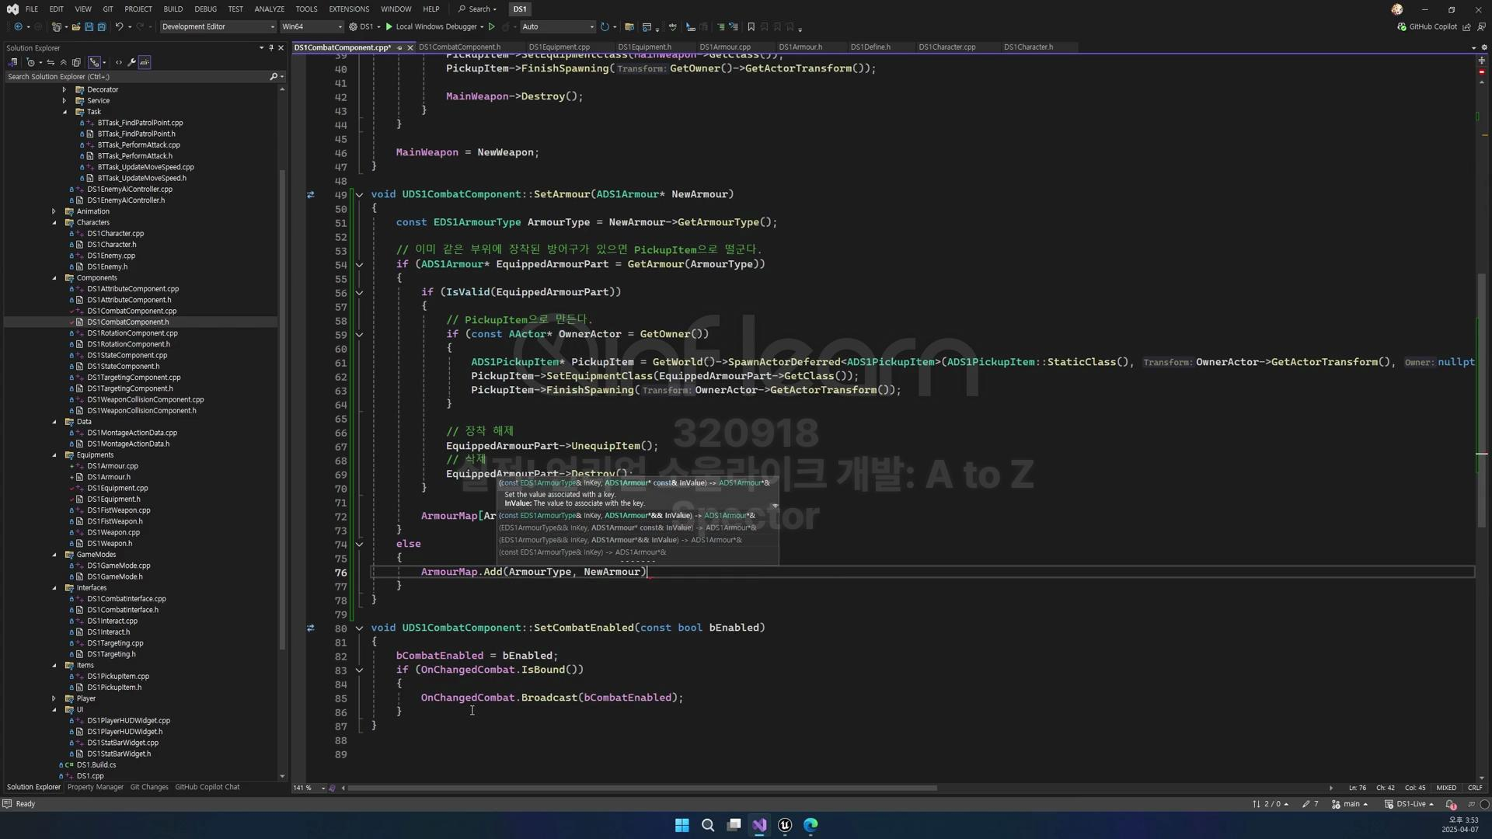Click the CRLF line ending indicator
Screen dimensions: 1492x839
point(1474,788)
